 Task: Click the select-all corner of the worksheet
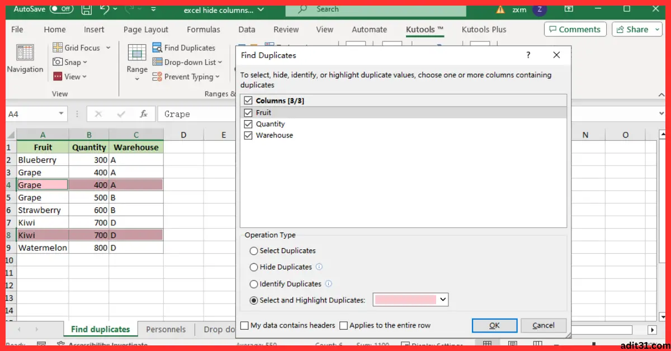11,135
